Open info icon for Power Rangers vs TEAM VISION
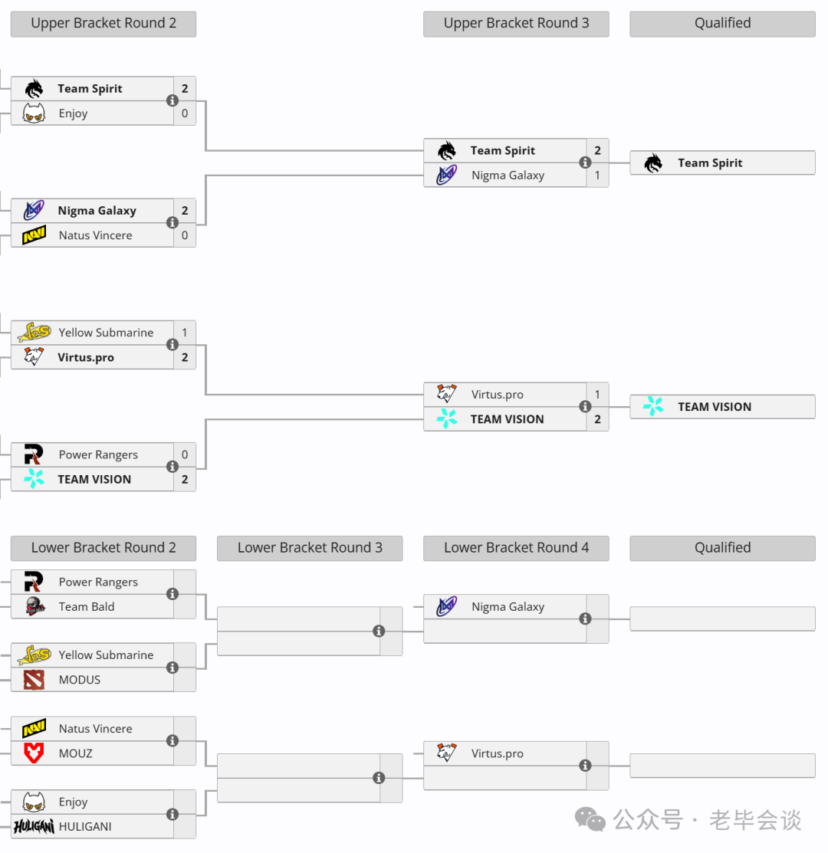 click(x=172, y=466)
